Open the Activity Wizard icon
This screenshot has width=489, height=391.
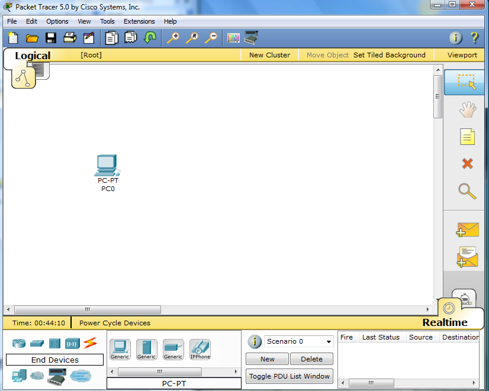pyautogui.click(x=89, y=38)
